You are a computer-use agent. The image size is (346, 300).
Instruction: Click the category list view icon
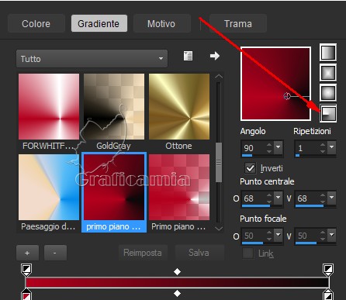coord(188,56)
